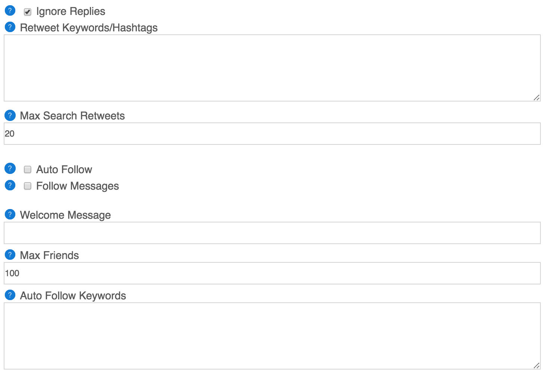The height and width of the screenshot is (374, 546).
Task: Click the Ignore Replies label text
Action: 71,12
